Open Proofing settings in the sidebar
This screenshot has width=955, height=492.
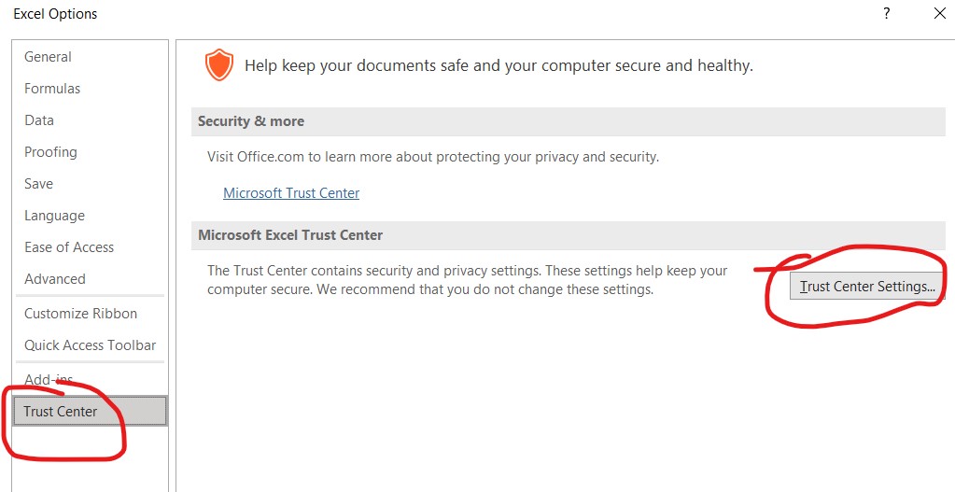(x=50, y=152)
